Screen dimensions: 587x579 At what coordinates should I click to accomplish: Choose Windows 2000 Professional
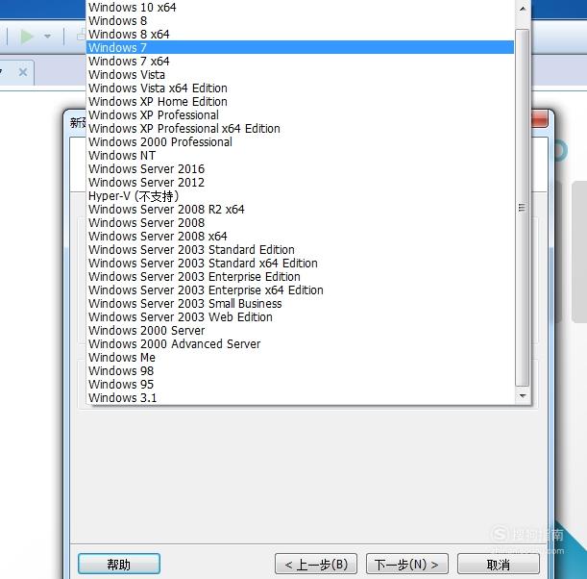point(301,142)
